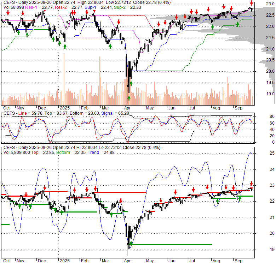The height and width of the screenshot is (263, 276).
Task: Click the Nov month label under bottom chart
Action: point(21,261)
